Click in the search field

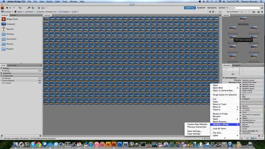coord(246,8)
